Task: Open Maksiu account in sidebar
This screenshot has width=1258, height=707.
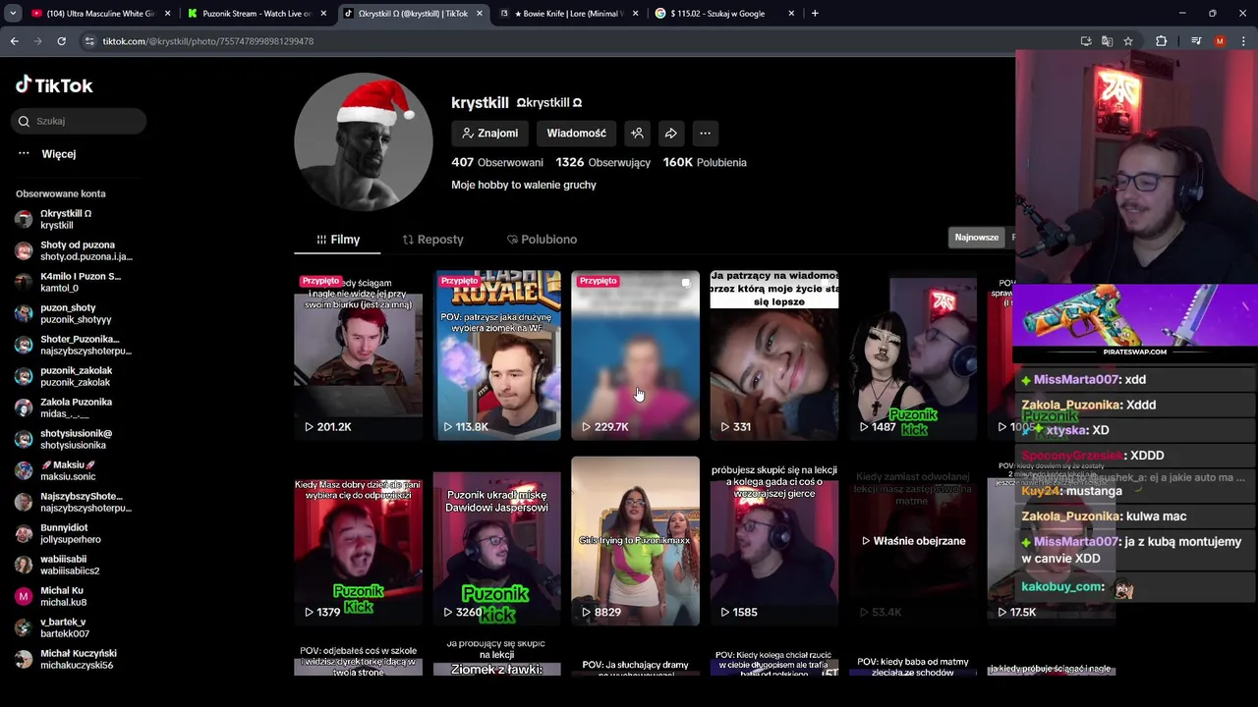Action: pyautogui.click(x=74, y=470)
